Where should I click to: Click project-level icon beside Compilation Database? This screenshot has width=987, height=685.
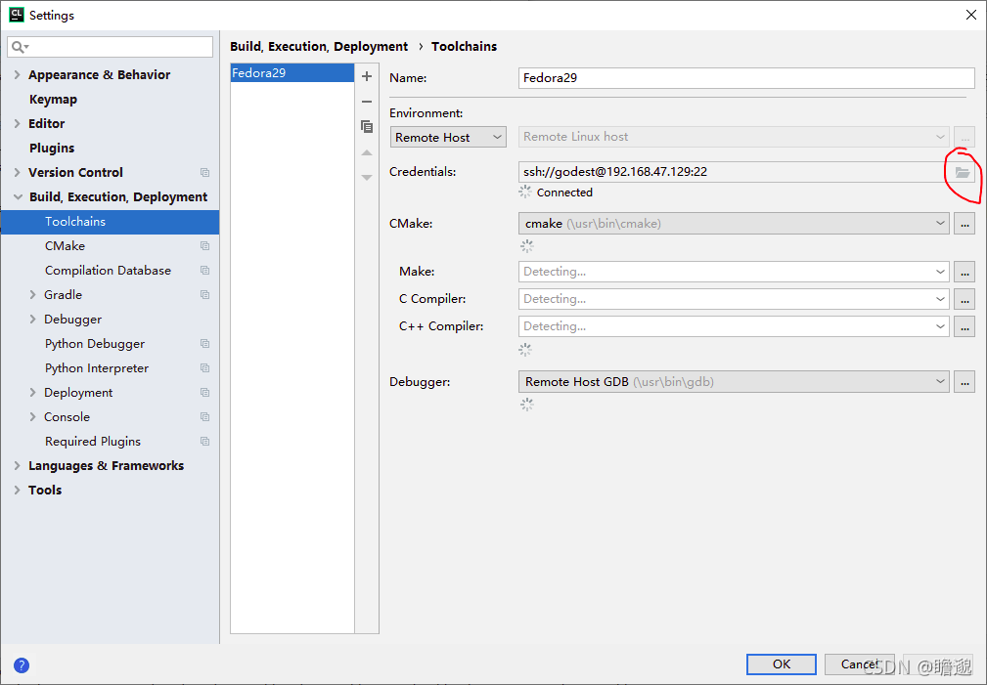204,271
